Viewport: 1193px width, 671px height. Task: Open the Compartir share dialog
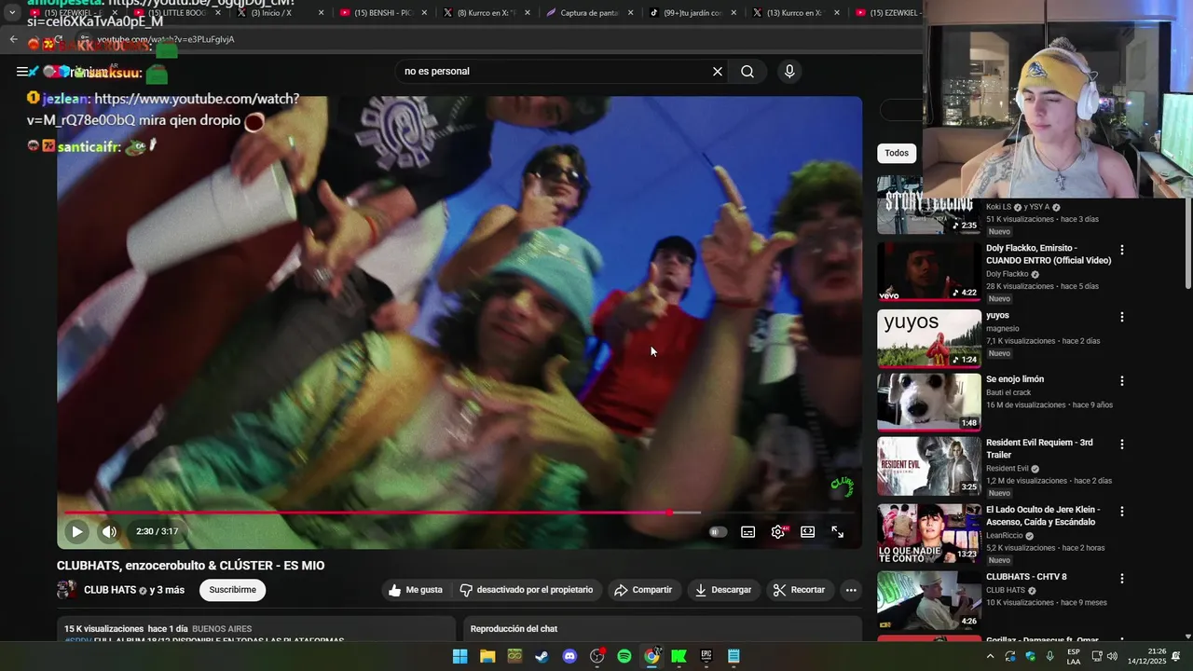(643, 590)
